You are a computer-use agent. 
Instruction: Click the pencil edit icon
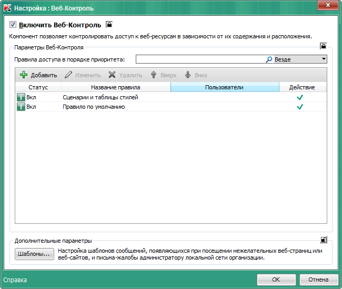click(x=68, y=75)
